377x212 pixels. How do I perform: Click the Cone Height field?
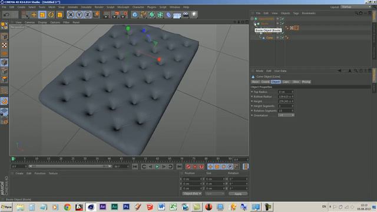(286, 101)
